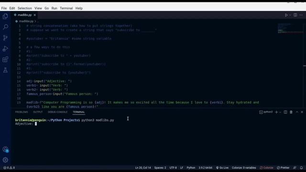
Task: Open the Accounts icon in activity bar
Action: click(x=5, y=150)
